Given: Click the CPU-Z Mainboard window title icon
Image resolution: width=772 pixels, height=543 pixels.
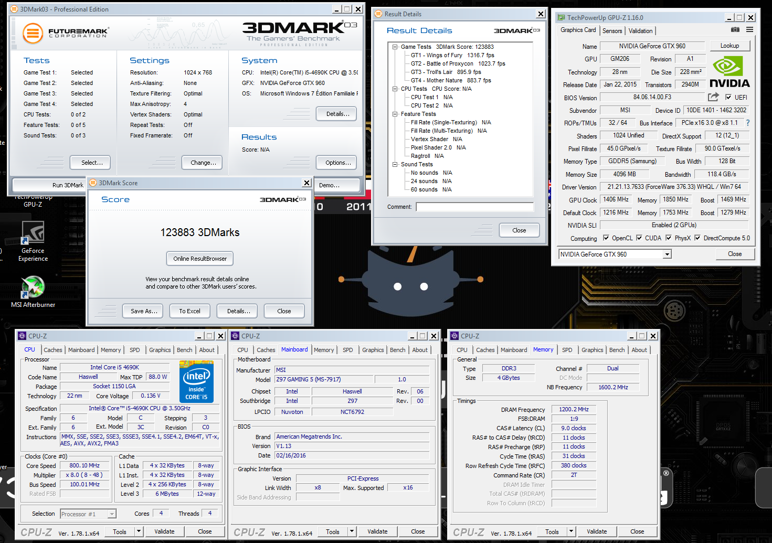Looking at the screenshot, I should [235, 336].
